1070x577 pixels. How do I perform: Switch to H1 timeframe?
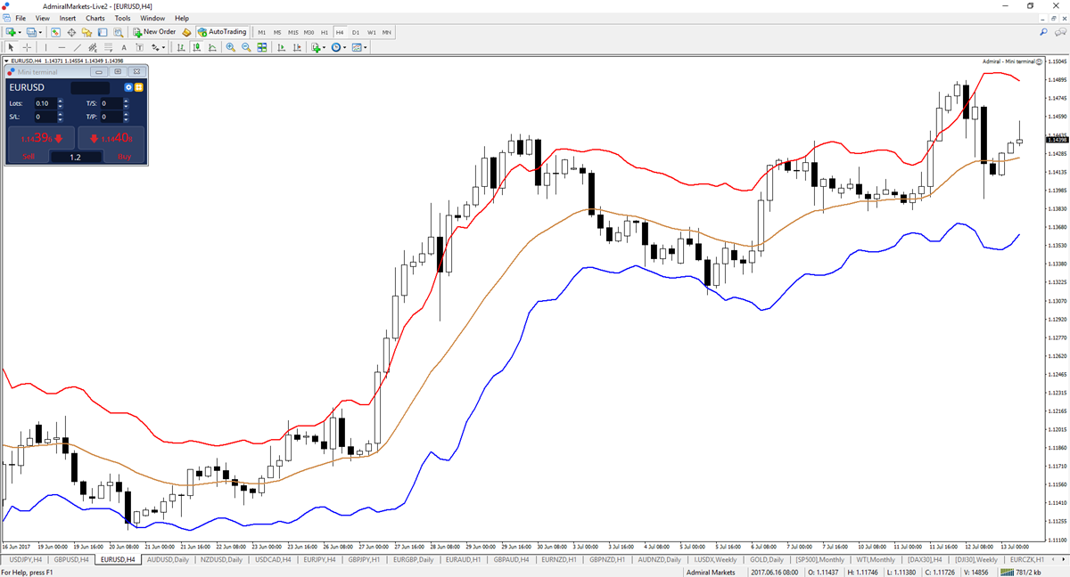(x=325, y=32)
